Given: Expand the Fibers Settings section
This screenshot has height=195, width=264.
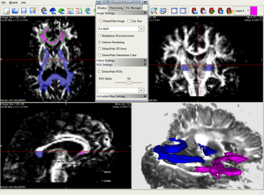Looking at the screenshot, I should [121, 60].
